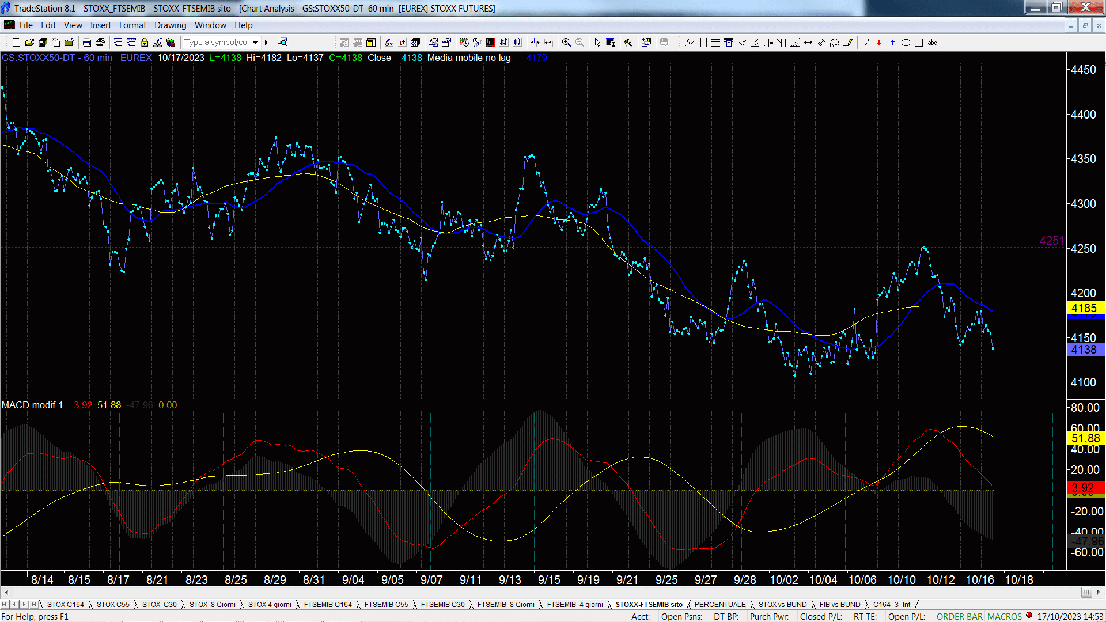
Task: Open the Help menu
Action: pos(243,25)
